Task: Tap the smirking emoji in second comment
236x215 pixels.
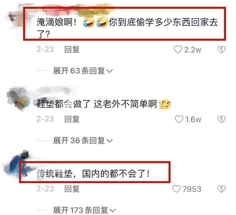Action: pos(164,104)
